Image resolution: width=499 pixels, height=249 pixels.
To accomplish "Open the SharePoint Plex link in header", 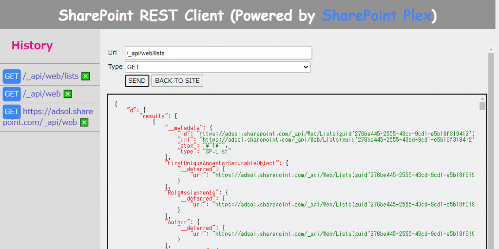I will pyautogui.click(x=377, y=16).
